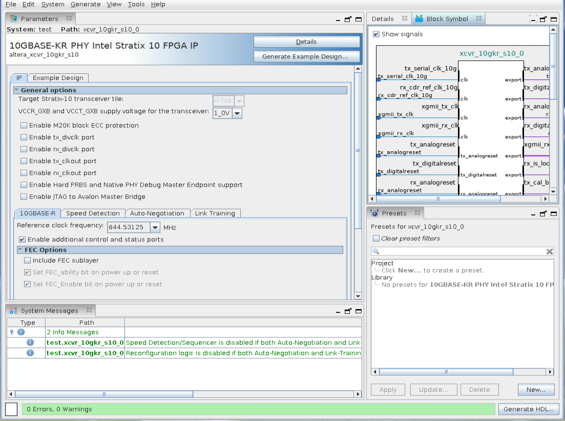Switch to the Details tab
Screen dimensions: 565x421
coord(383,19)
